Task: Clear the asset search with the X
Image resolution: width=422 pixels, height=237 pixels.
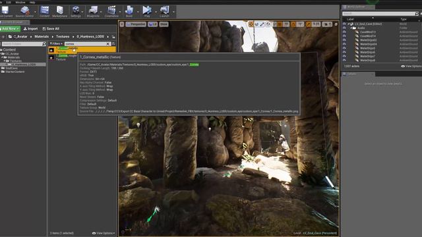Action: 108,44
